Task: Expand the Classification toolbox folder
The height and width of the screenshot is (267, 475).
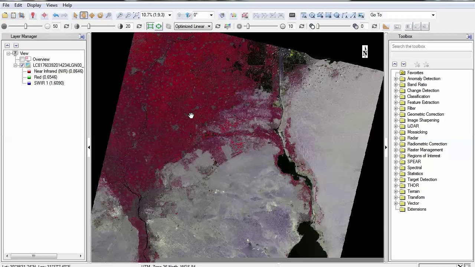Action: [396, 96]
